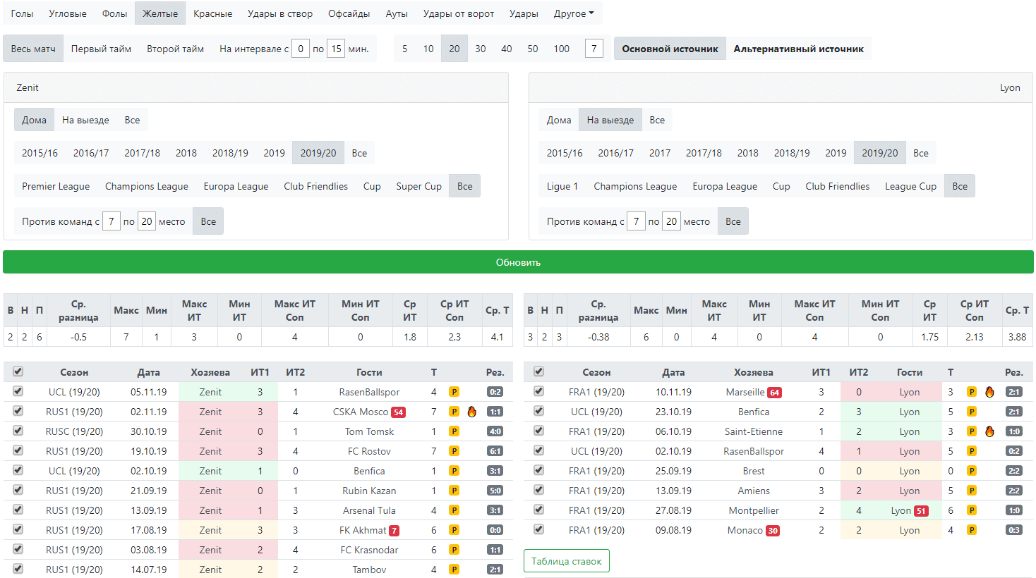Click custom match count field showing 7
The image size is (1036, 578).
[x=594, y=49]
